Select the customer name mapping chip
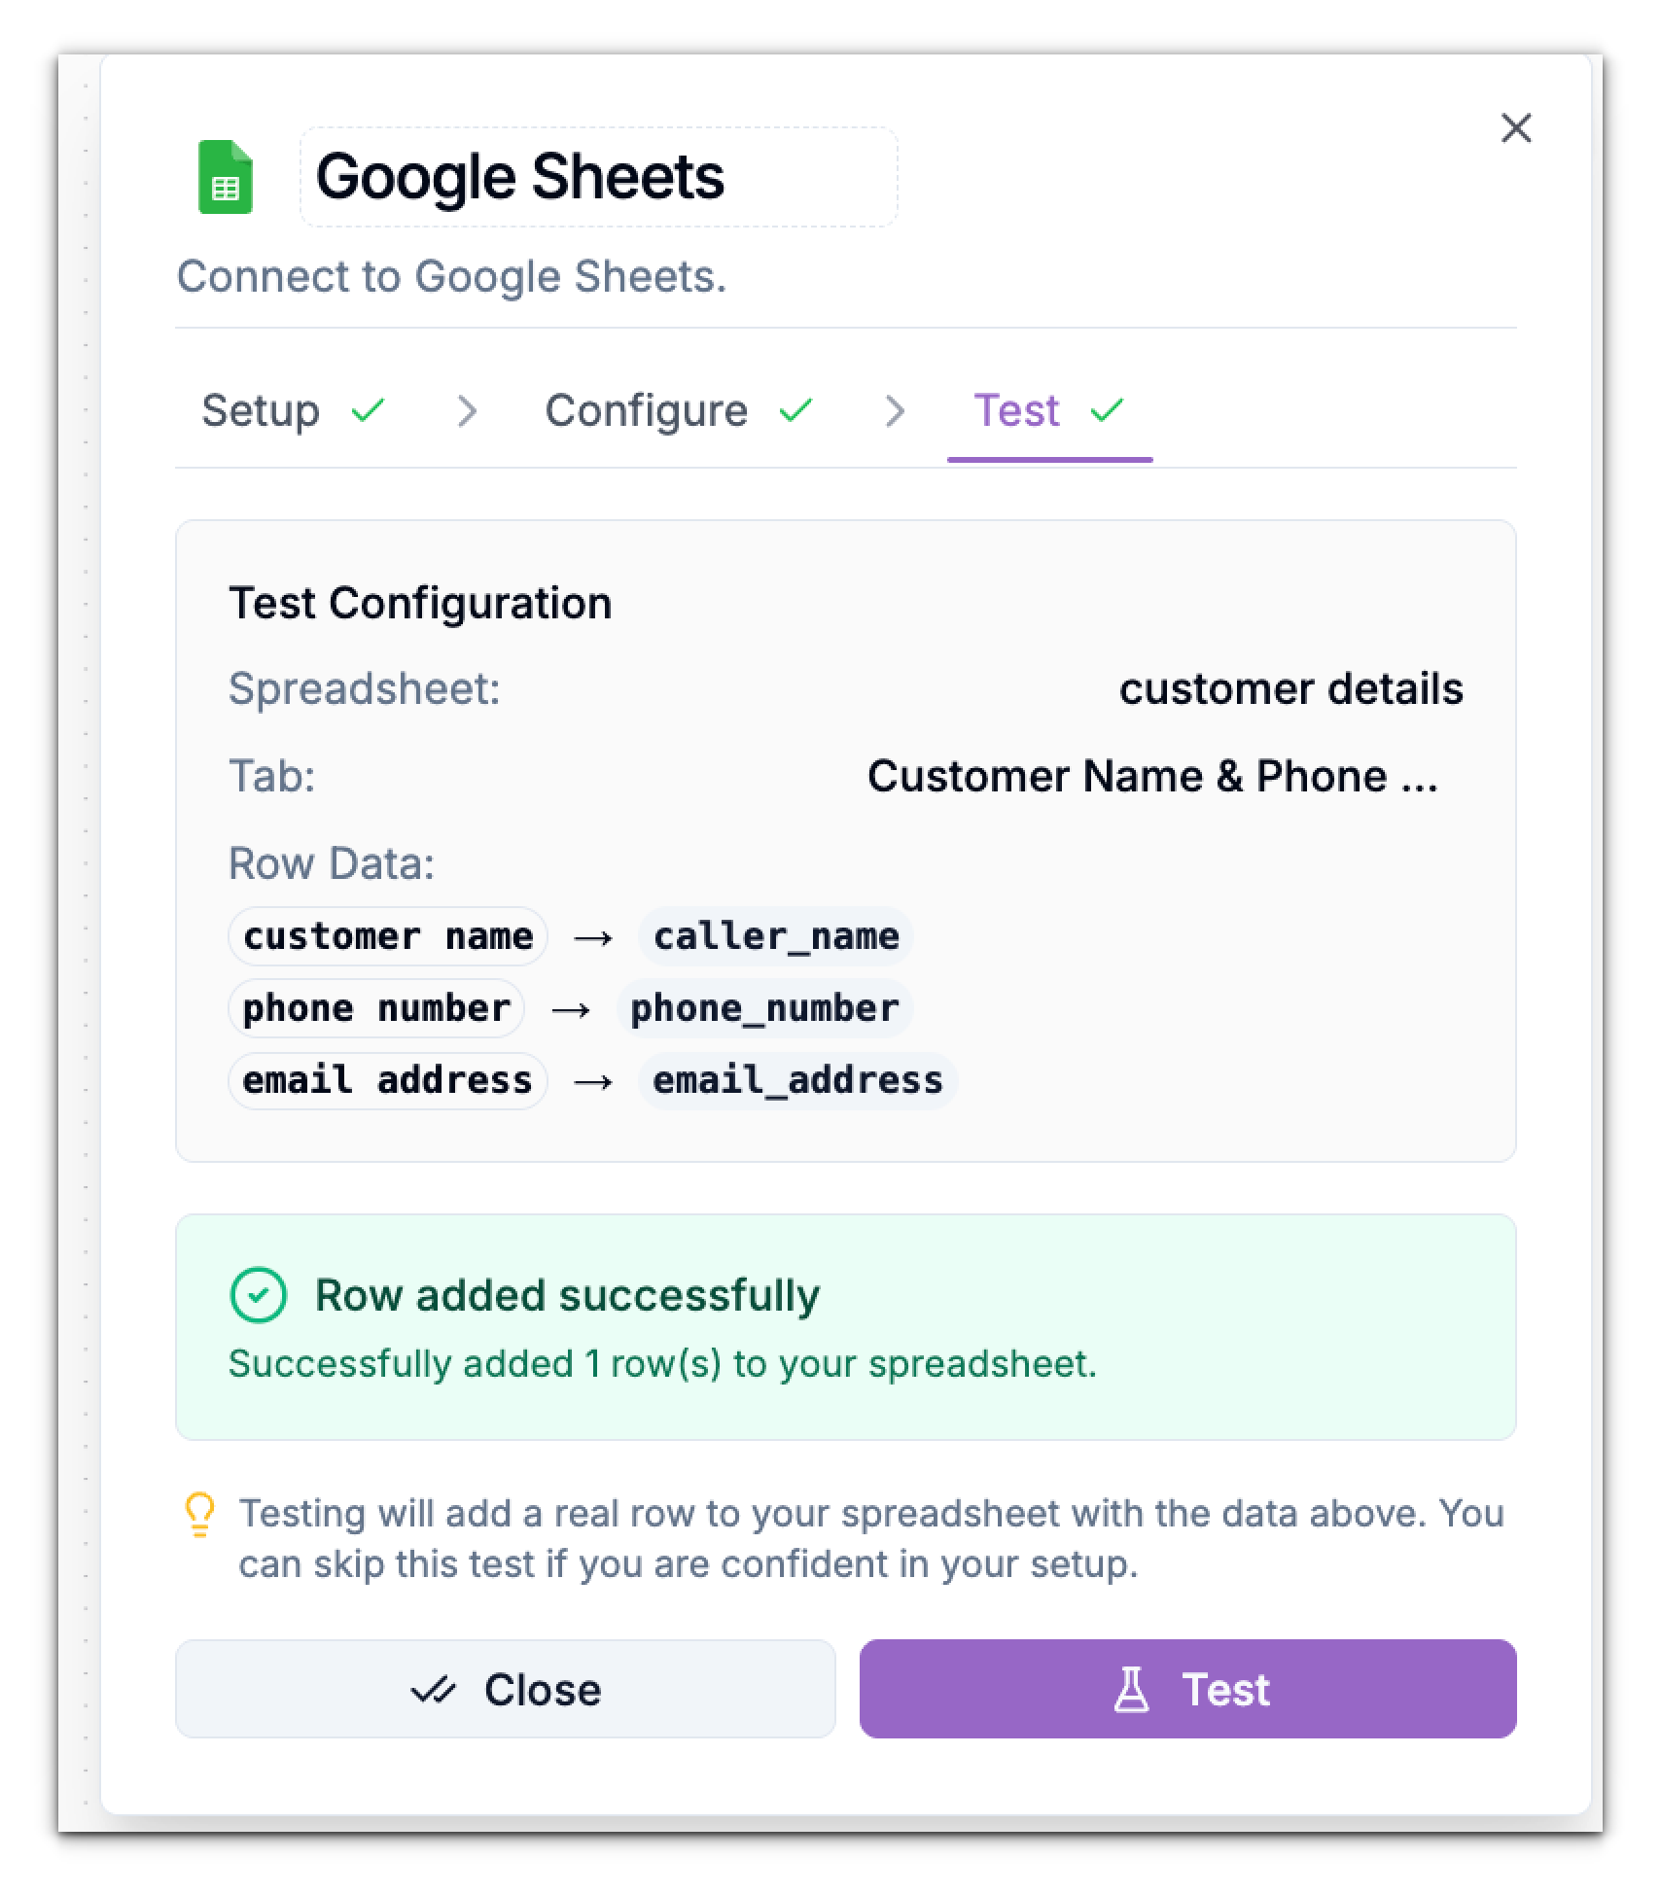This screenshot has height=1894, width=1661. click(387, 936)
